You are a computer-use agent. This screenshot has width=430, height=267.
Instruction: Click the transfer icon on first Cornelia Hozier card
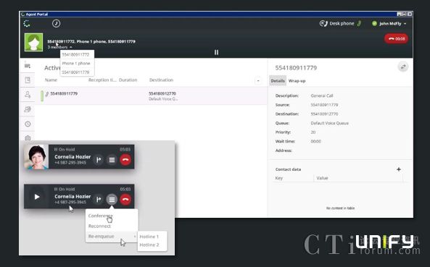(99, 160)
